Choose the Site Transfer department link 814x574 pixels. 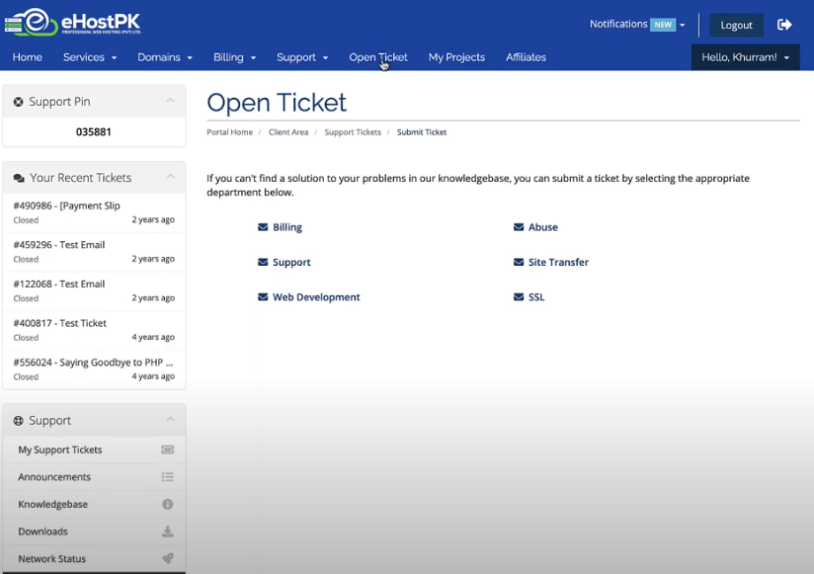pyautogui.click(x=558, y=262)
